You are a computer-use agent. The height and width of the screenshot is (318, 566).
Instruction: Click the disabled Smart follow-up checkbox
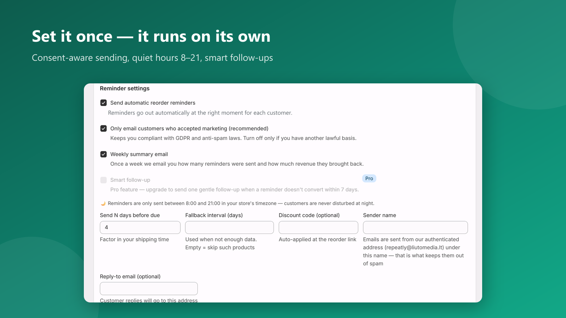click(x=103, y=180)
